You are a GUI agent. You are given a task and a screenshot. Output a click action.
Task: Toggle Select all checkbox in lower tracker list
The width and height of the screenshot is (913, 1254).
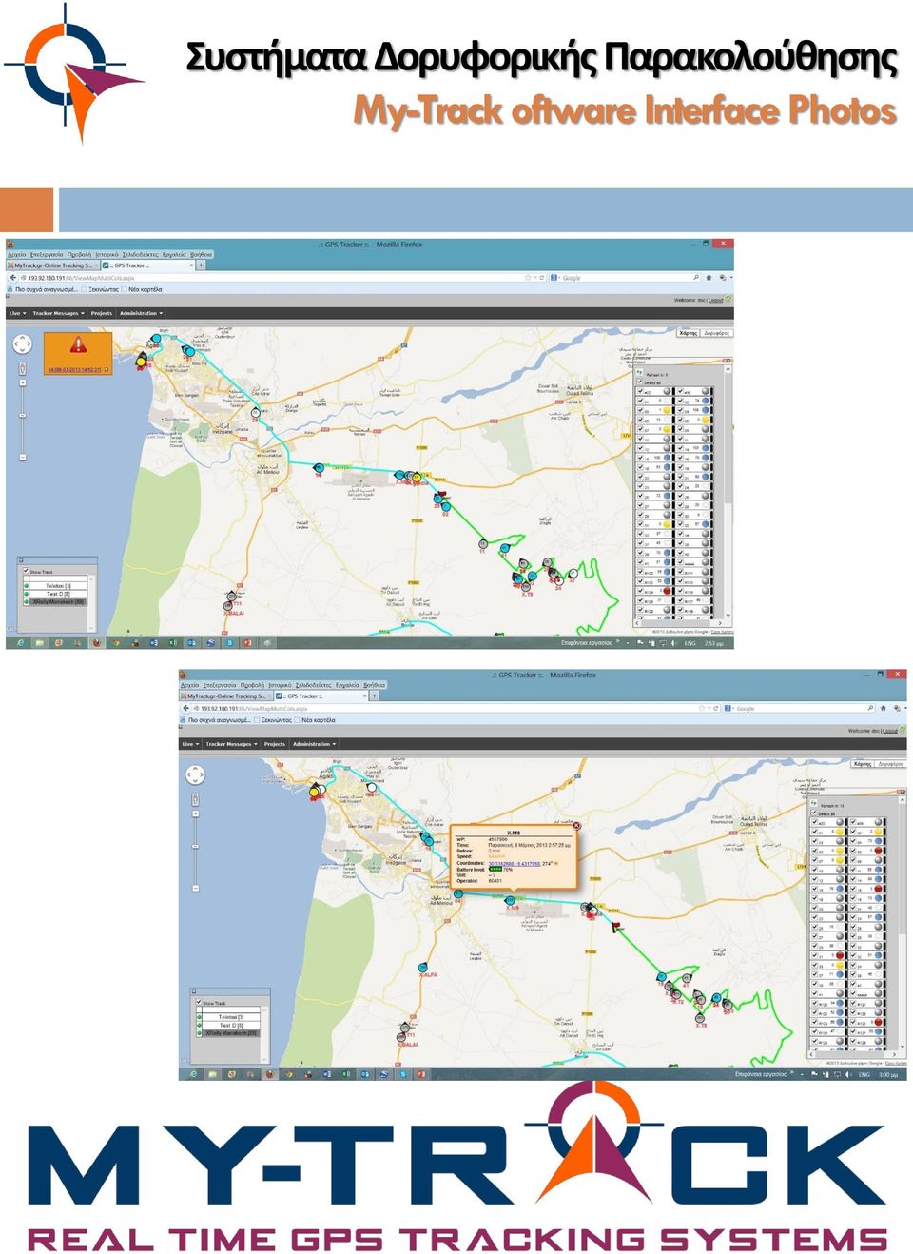[x=814, y=813]
